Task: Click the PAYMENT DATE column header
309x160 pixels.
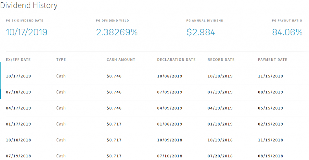Action: 272,60
